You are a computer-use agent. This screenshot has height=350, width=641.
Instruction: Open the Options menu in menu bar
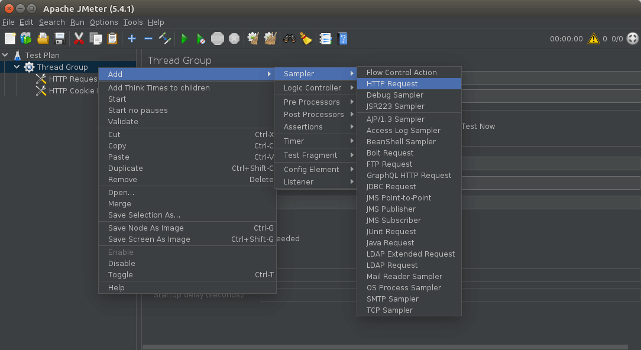click(x=103, y=22)
